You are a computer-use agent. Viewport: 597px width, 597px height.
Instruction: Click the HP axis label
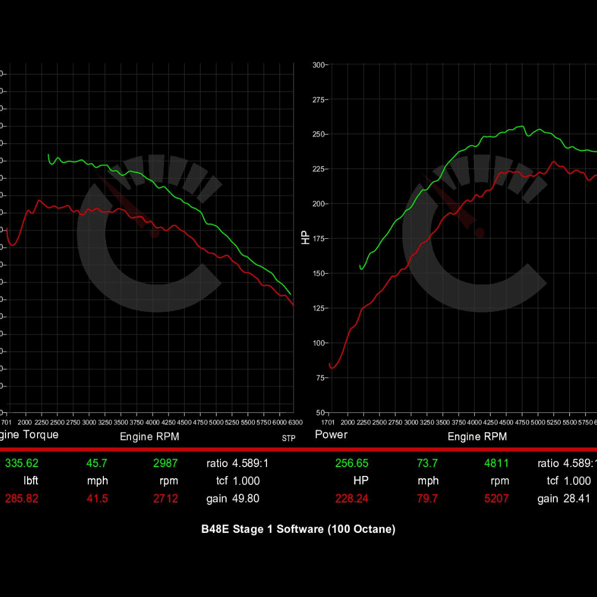tap(306, 238)
